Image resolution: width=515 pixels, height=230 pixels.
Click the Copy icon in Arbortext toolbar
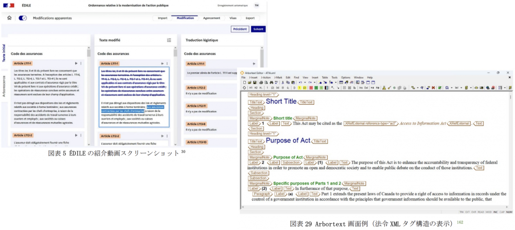[288, 83]
